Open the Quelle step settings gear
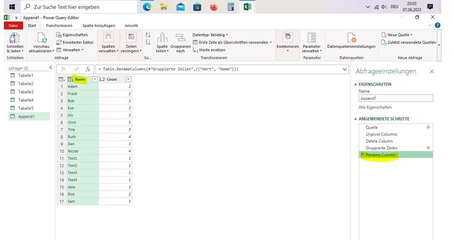This screenshot has width=454, height=240. (428, 127)
